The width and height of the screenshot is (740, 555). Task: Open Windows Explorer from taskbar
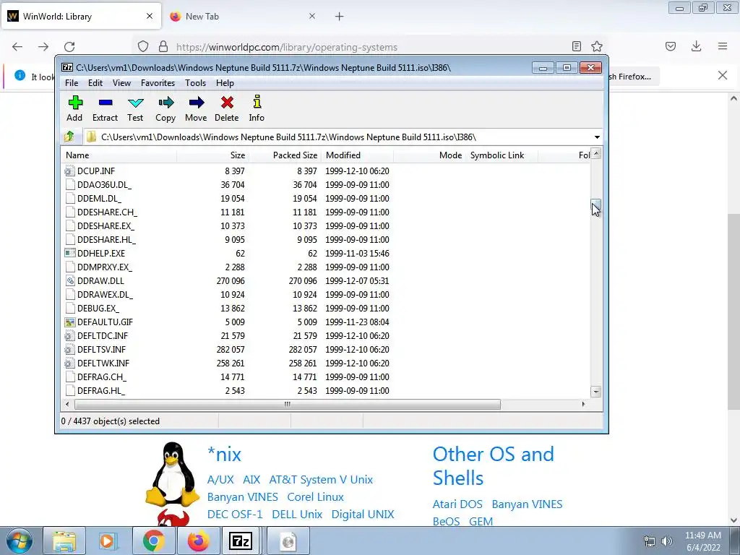(64, 541)
